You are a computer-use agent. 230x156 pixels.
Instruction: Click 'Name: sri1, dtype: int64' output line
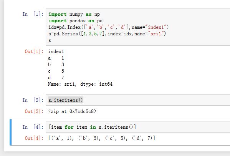point(80,84)
